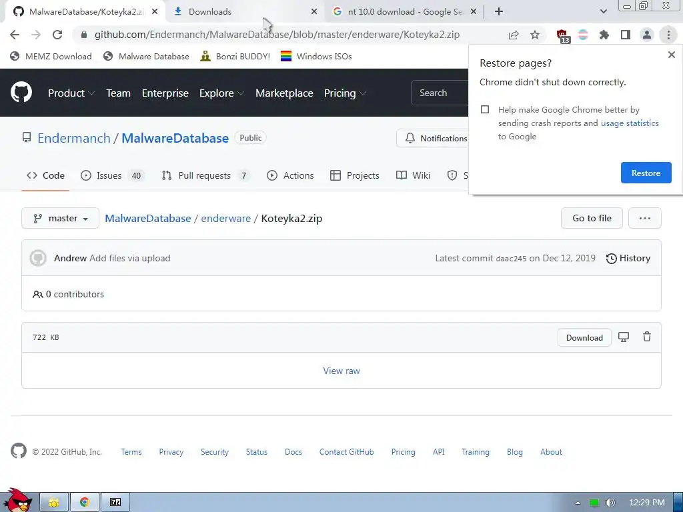Open the Malware Database bookmark
The image size is (683, 512).
point(146,56)
